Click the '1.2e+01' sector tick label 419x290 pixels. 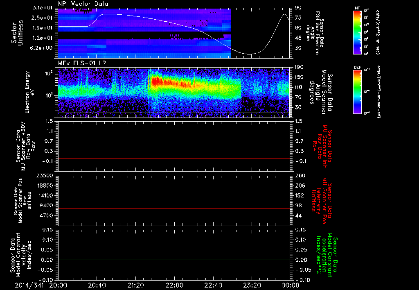42,38
